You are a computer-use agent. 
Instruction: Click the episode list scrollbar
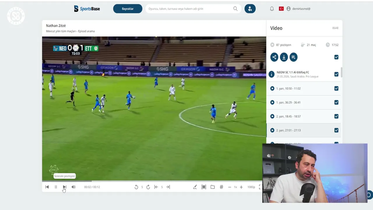(341, 72)
